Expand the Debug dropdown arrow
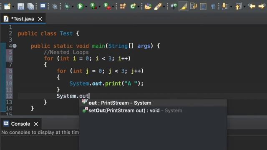Viewport: 267px width, 150px height. pos(73,7)
